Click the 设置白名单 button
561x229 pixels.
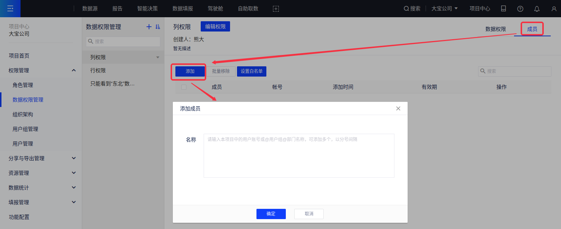click(x=252, y=71)
